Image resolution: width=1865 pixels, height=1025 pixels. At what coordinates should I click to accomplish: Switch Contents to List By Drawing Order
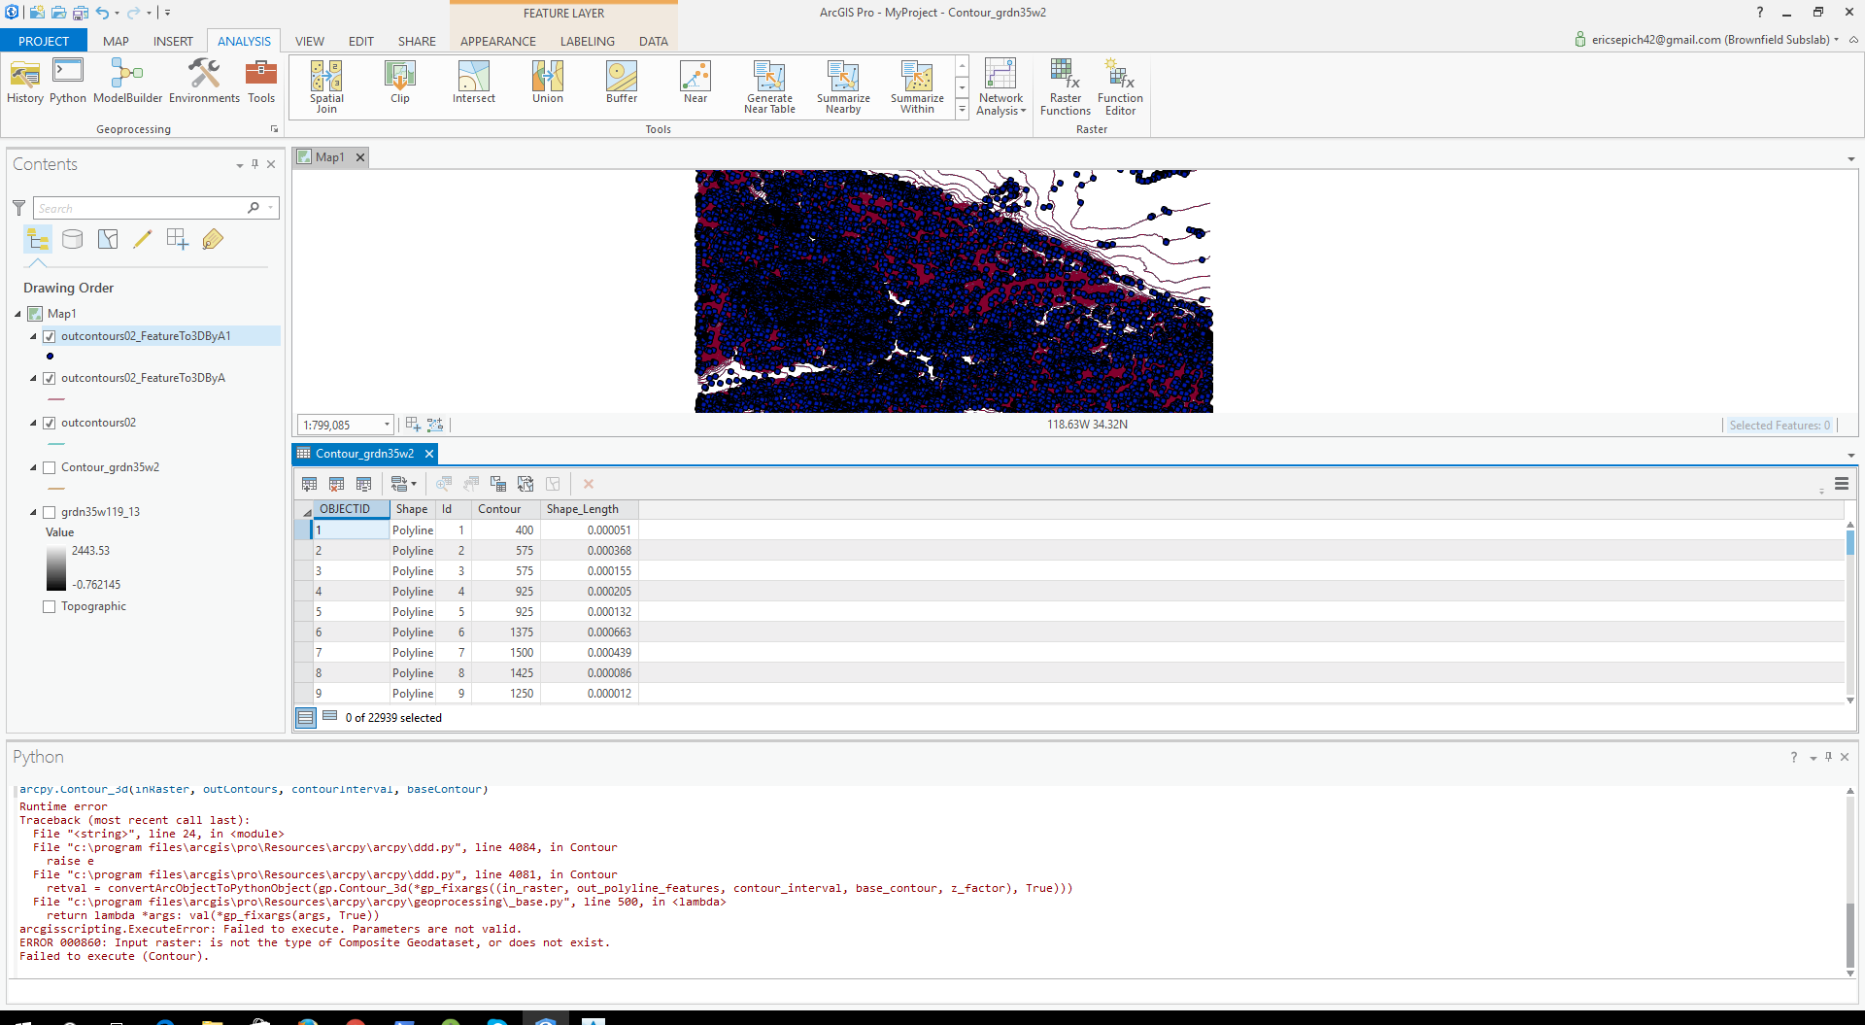(38, 239)
